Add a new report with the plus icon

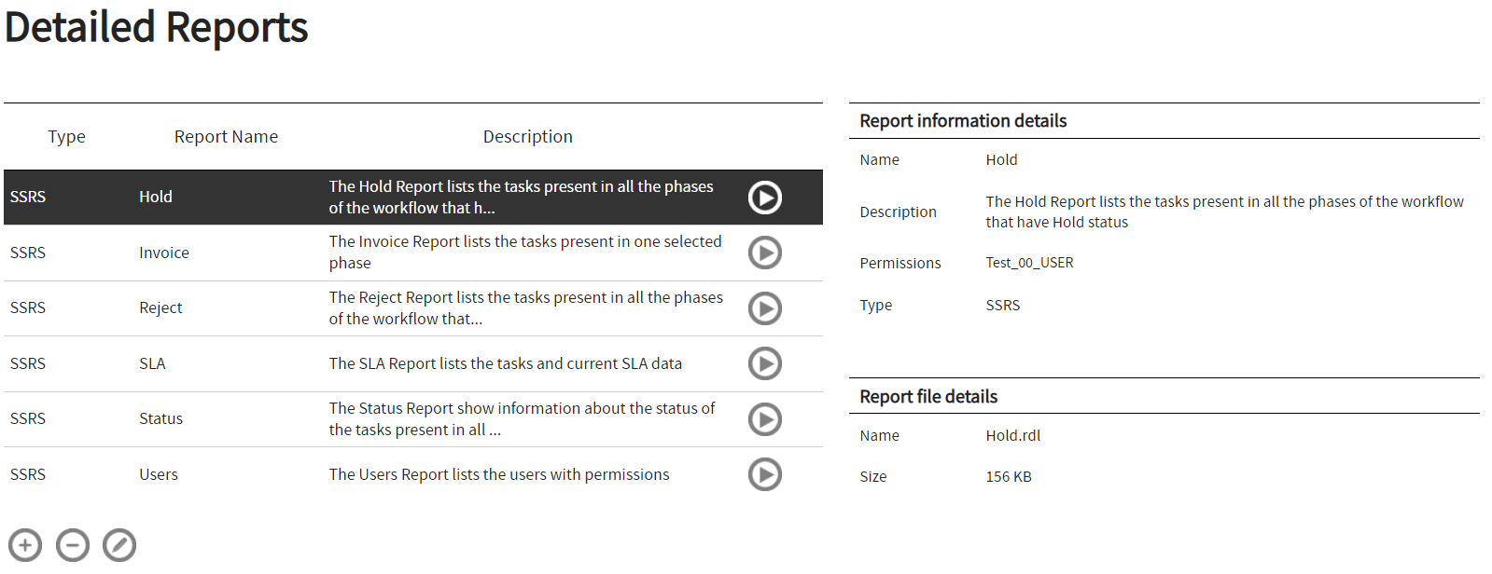[24, 544]
